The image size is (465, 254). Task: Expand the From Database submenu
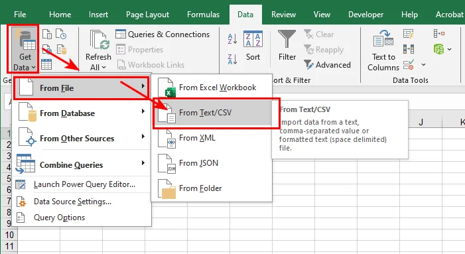tap(82, 113)
